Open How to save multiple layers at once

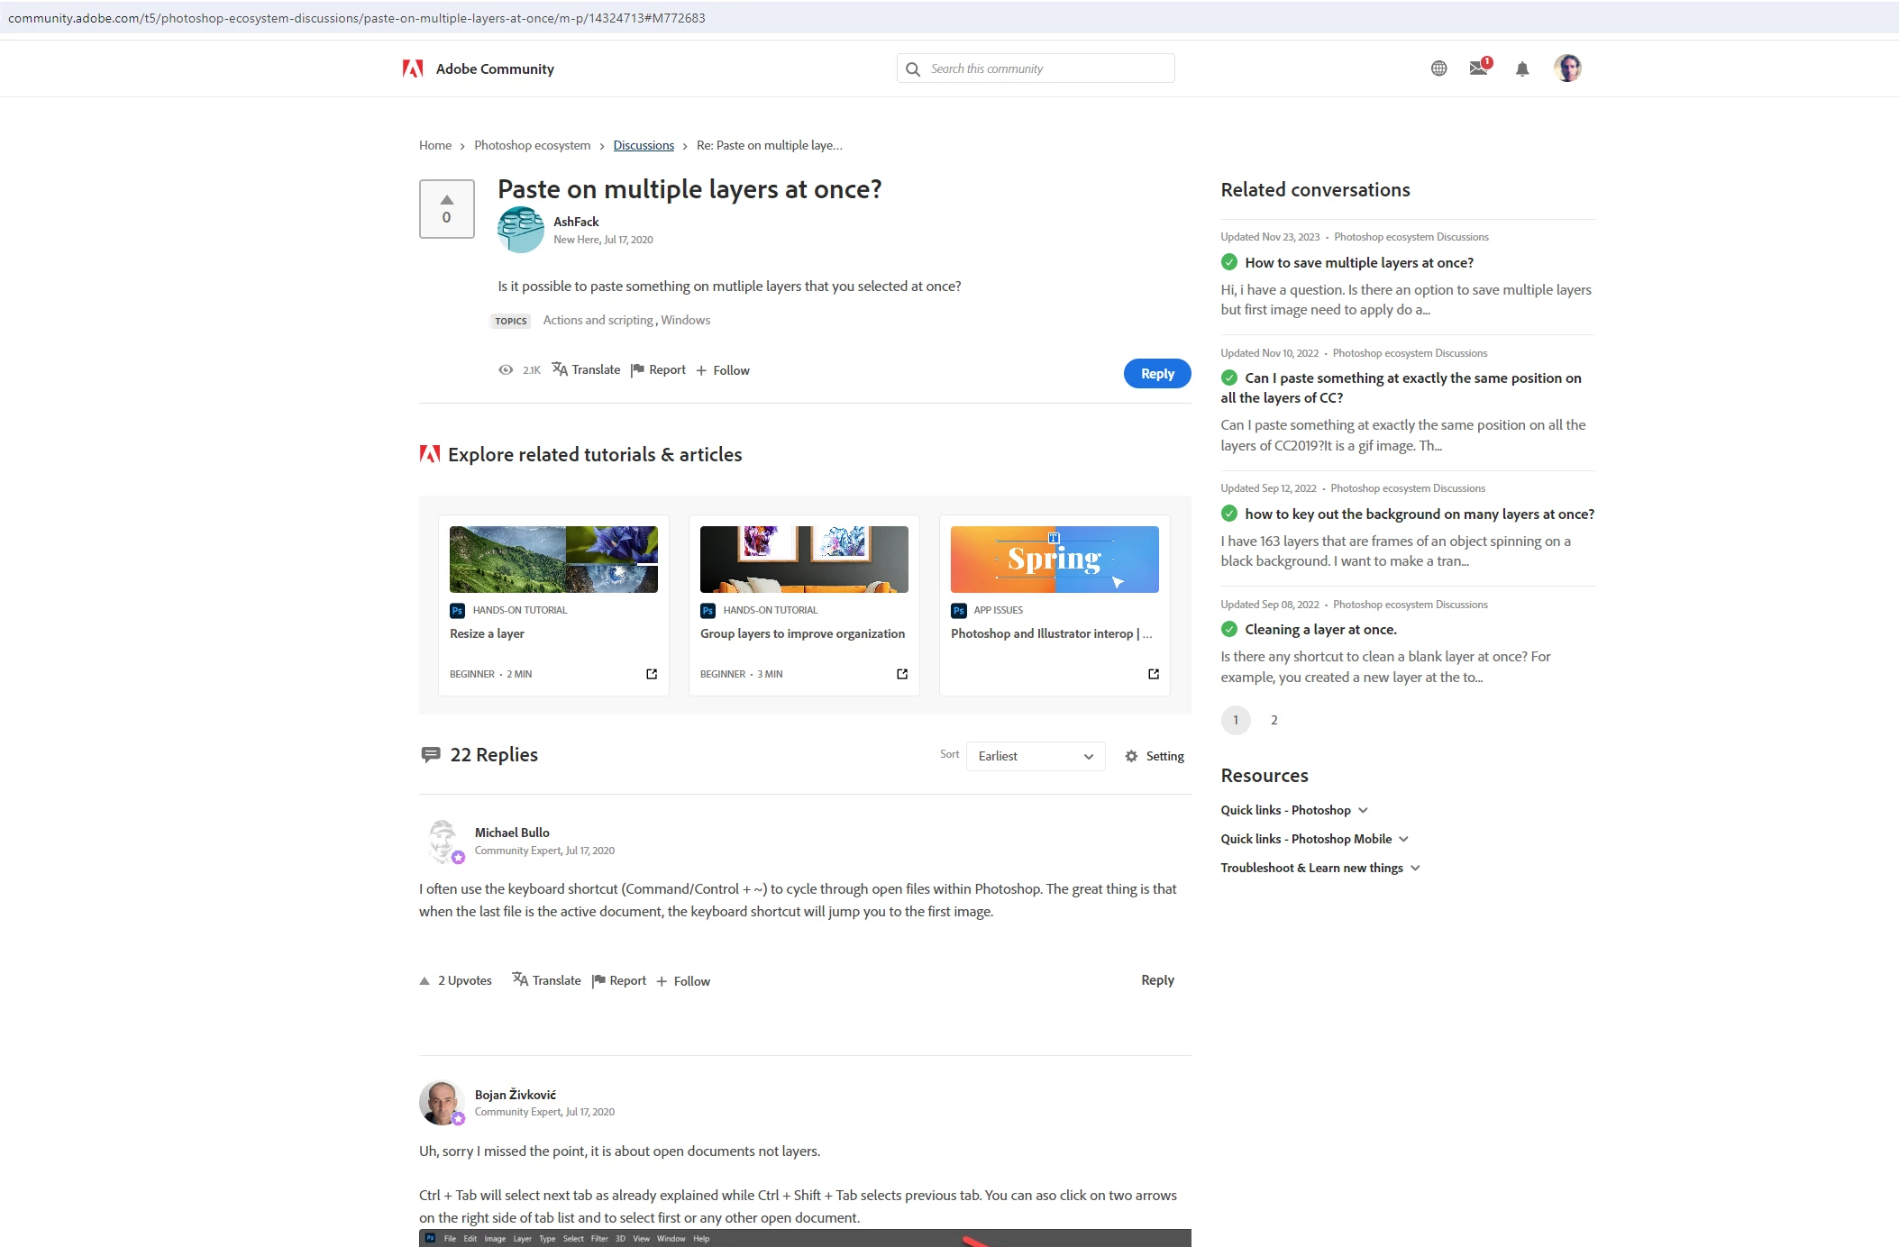tap(1358, 262)
